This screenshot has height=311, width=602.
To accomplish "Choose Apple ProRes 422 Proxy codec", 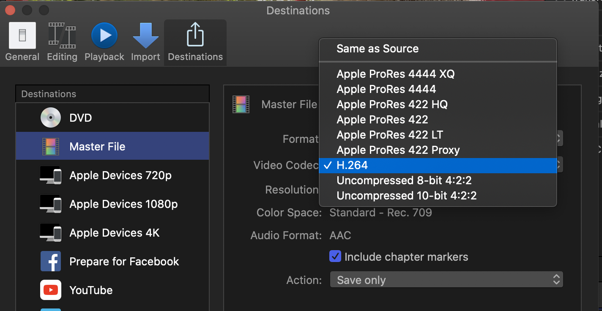I will [x=398, y=150].
